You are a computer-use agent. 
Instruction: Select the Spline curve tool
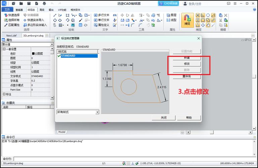tap(55, 25)
